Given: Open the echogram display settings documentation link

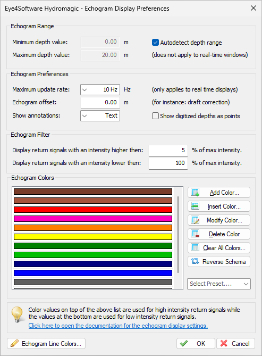Looking at the screenshot, I should click(118, 326).
